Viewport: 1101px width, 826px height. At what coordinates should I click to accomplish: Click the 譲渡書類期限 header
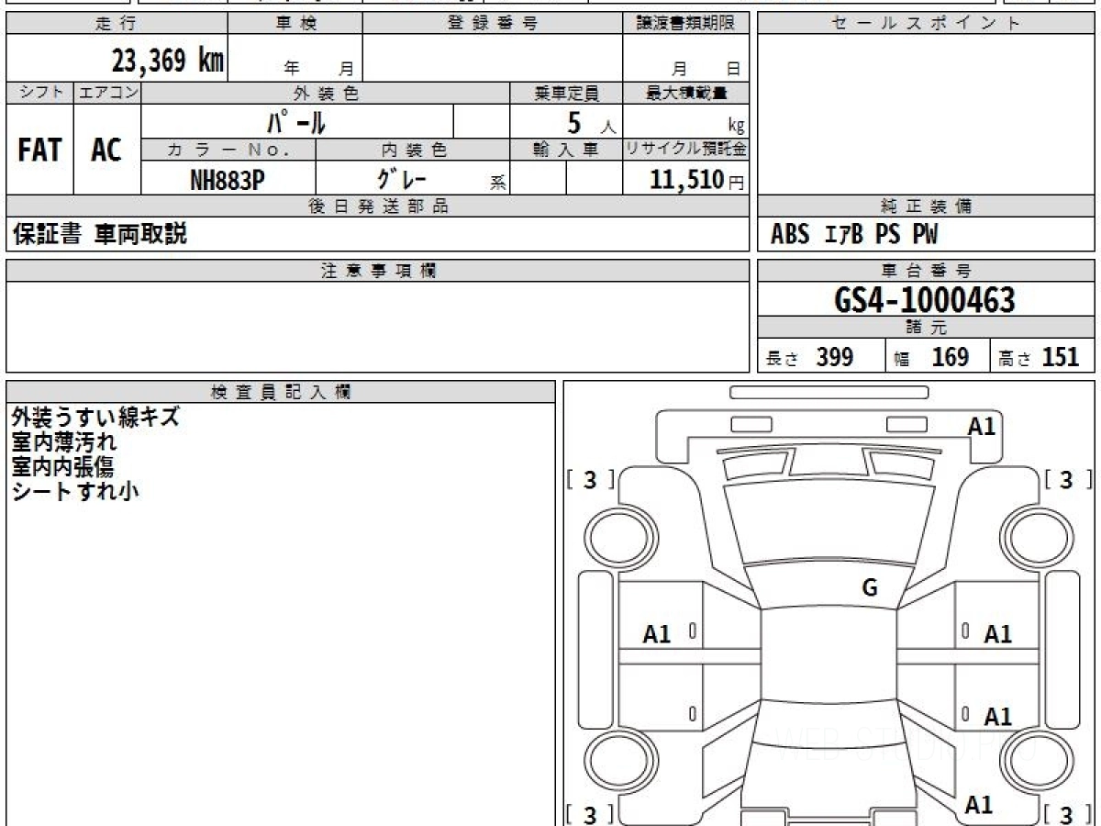click(685, 24)
